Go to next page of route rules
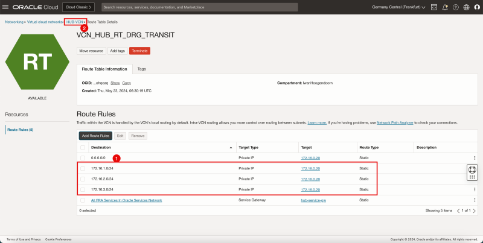Screen dimensions: 483x243 [x=475, y=210]
